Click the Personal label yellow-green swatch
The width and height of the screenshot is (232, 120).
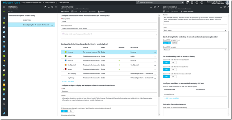pos(66,52)
